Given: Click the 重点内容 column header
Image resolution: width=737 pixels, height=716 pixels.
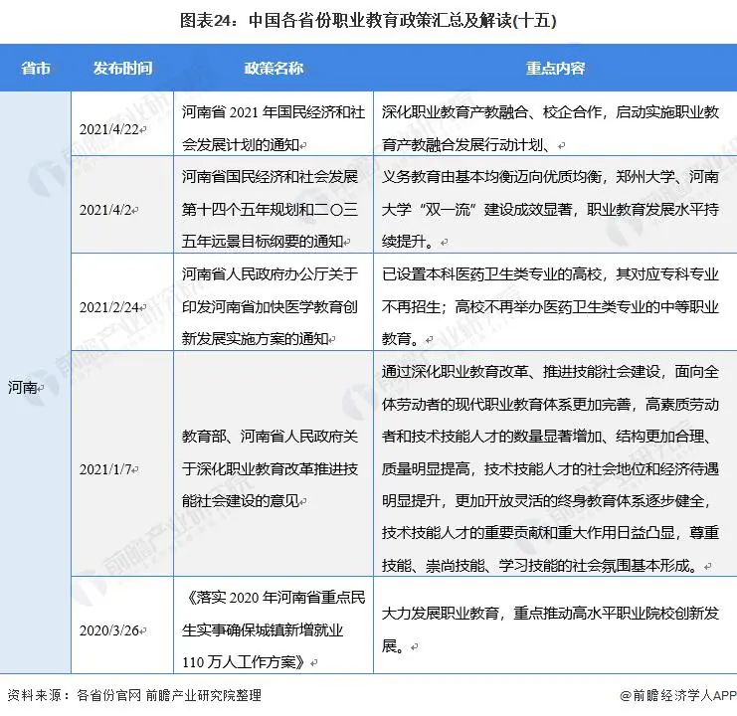Looking at the screenshot, I should (x=555, y=69).
